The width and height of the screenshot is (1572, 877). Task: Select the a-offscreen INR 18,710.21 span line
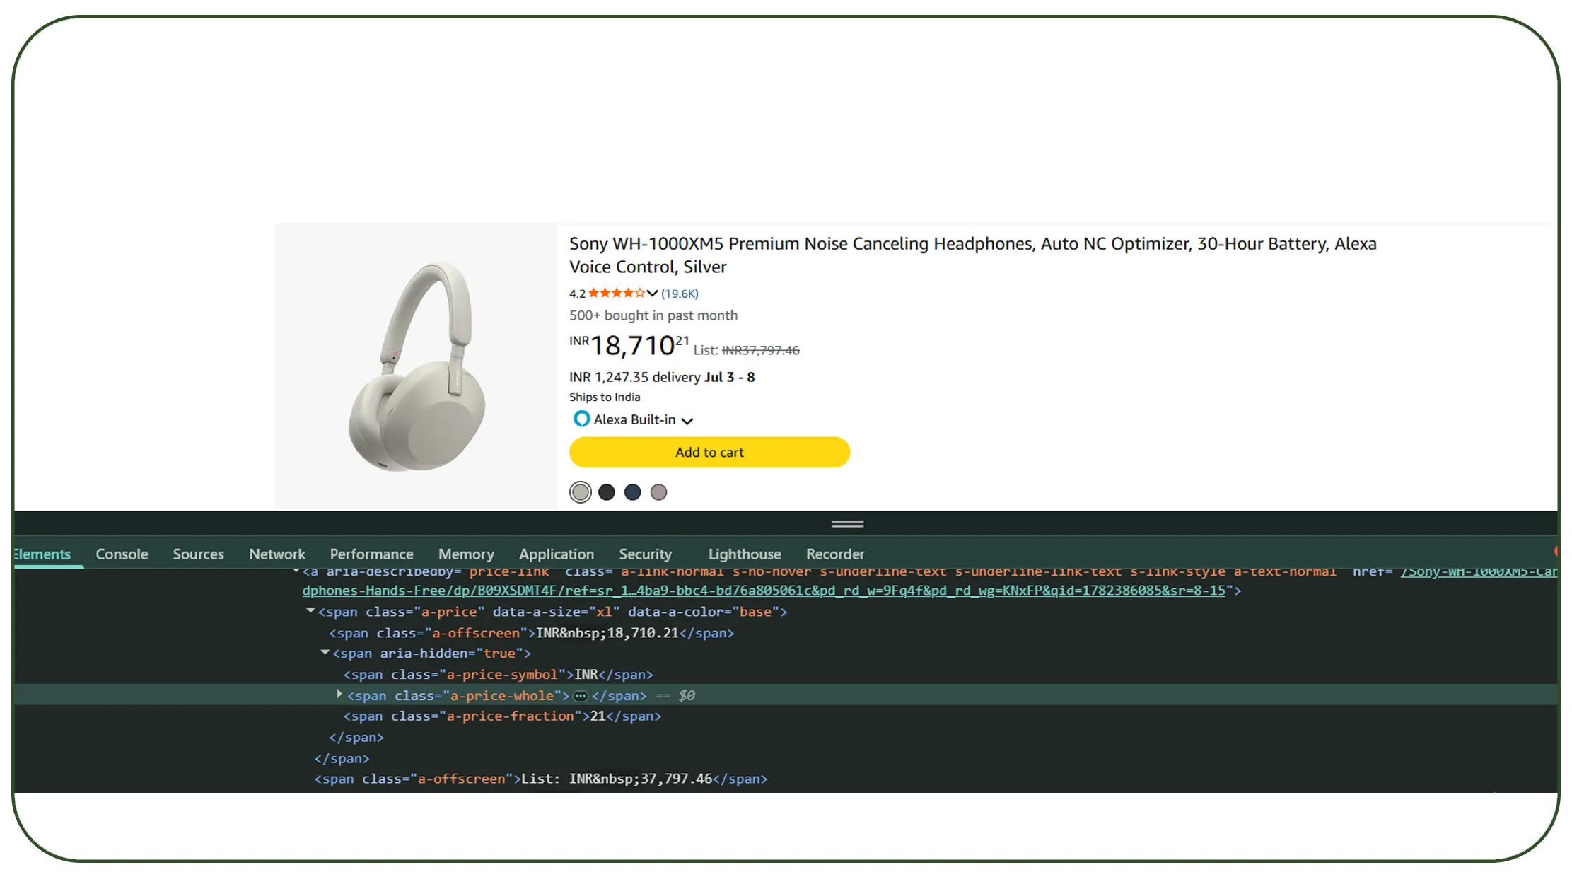pos(532,633)
